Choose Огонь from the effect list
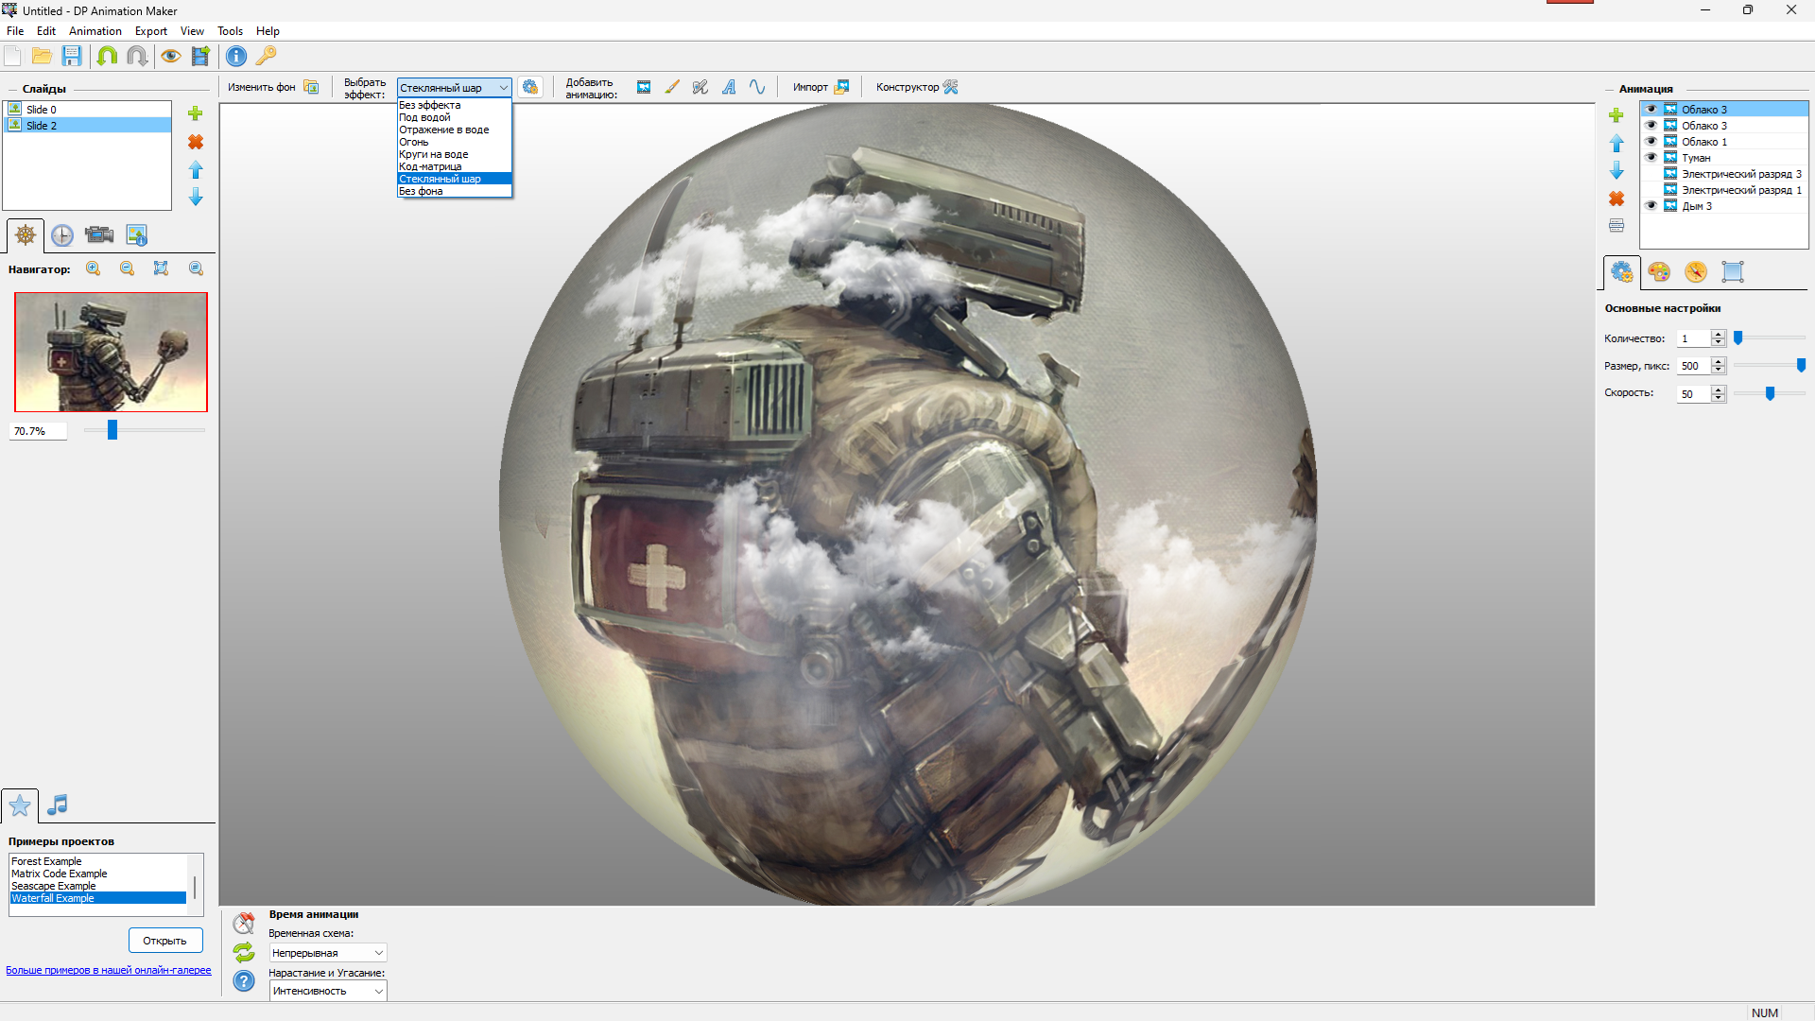 pyautogui.click(x=454, y=142)
